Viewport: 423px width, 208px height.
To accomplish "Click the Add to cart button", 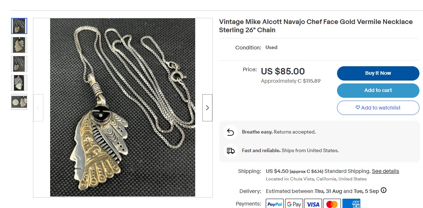I will [x=378, y=90].
